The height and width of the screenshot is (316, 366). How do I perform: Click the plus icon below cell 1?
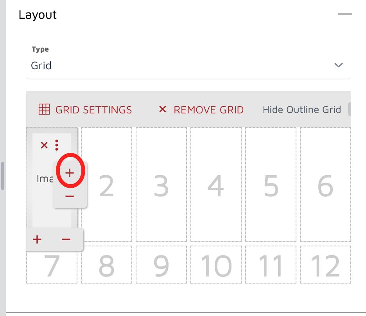(37, 239)
